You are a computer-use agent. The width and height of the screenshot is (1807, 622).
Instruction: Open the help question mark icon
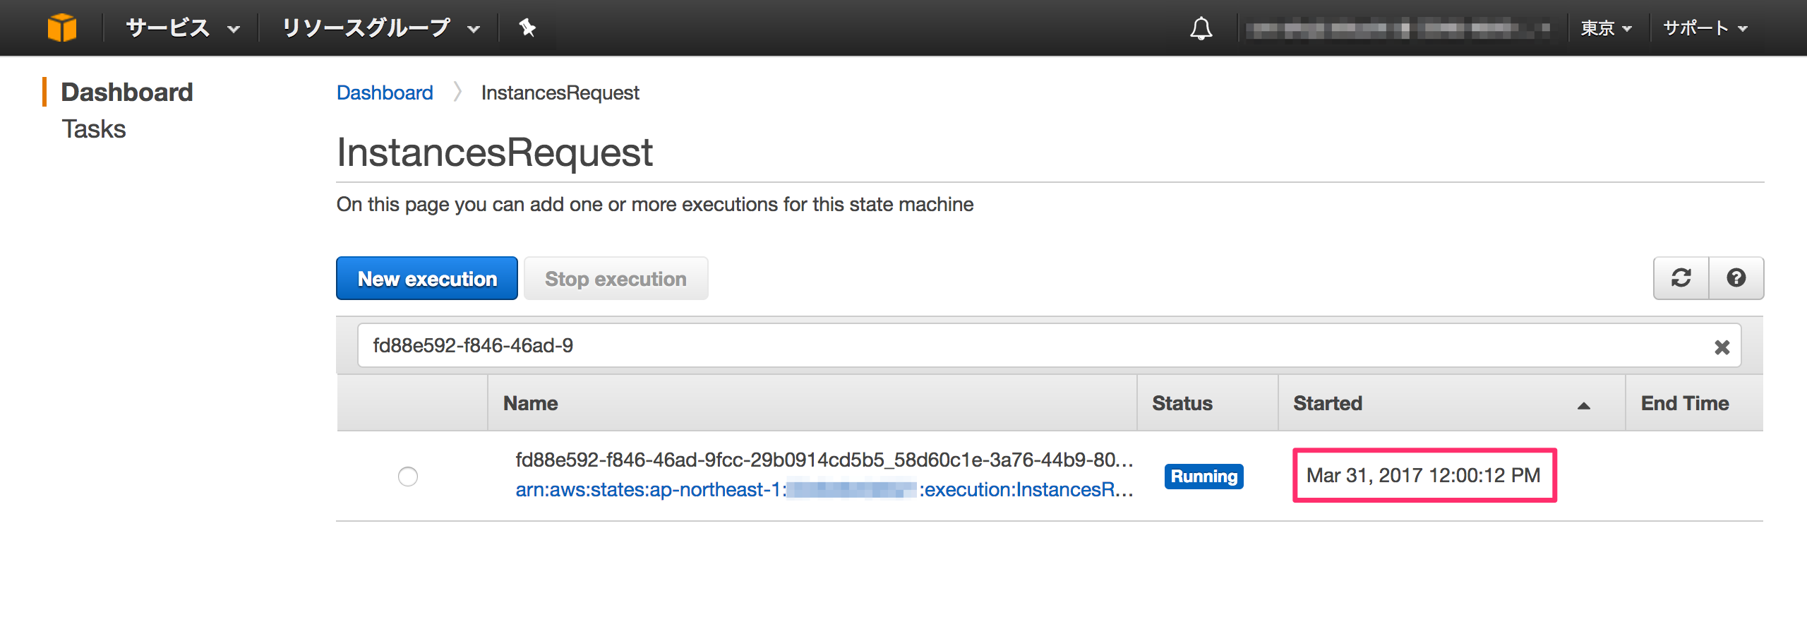[x=1736, y=278]
